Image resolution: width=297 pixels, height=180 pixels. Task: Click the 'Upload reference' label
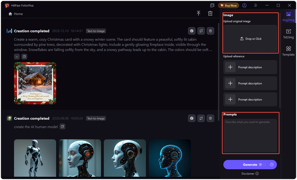(234, 56)
